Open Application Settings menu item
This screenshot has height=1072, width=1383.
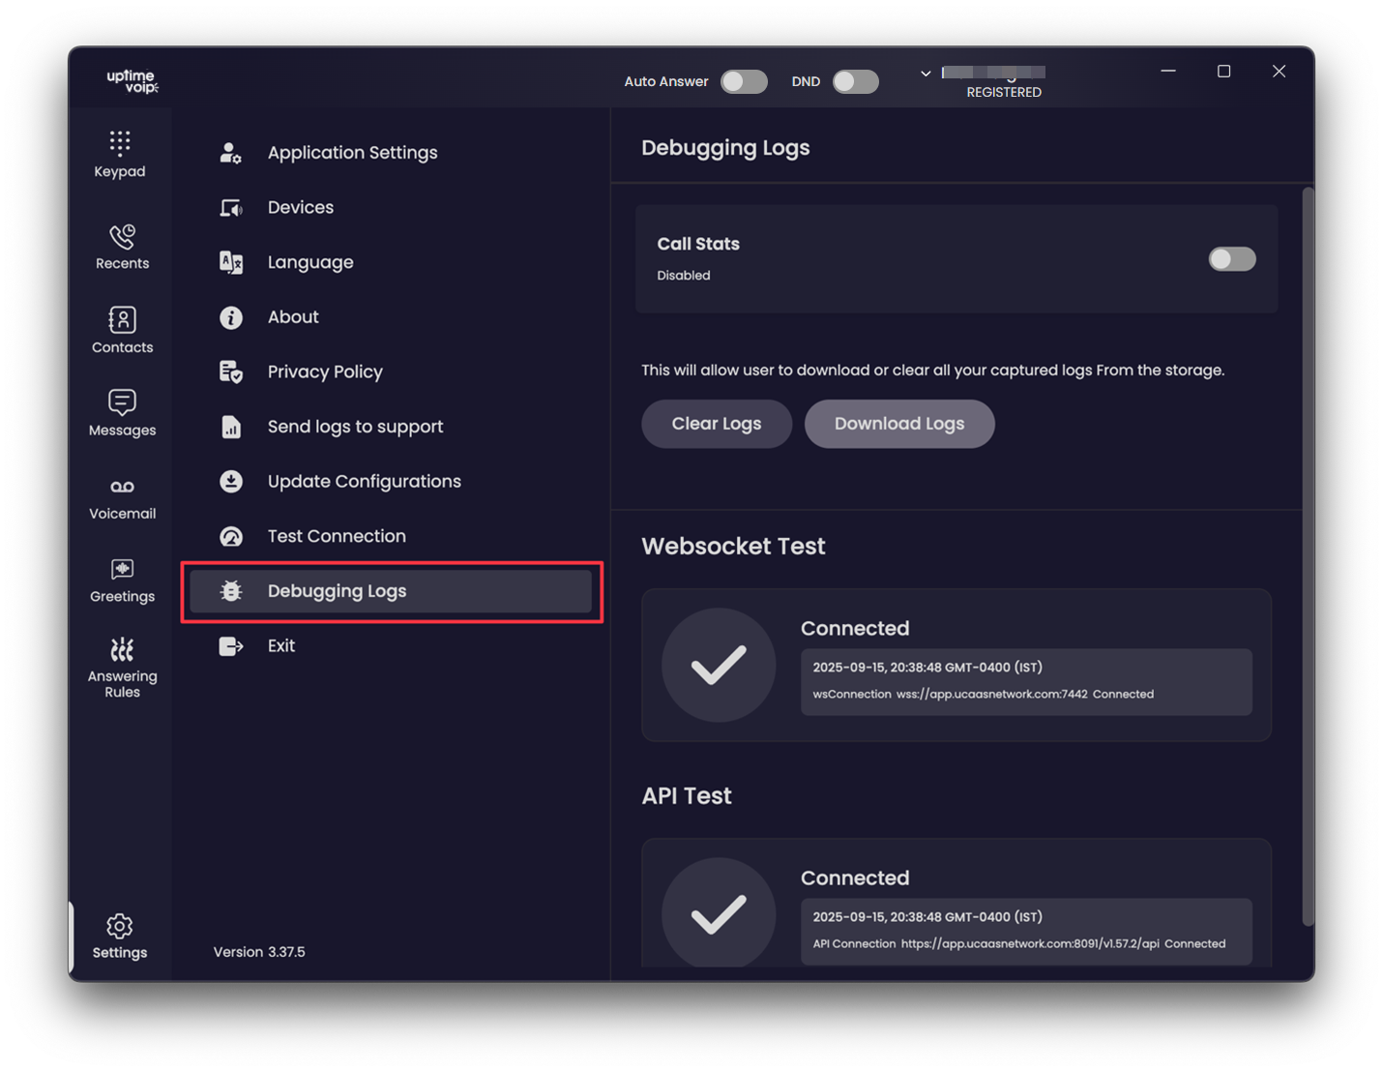coord(352,153)
